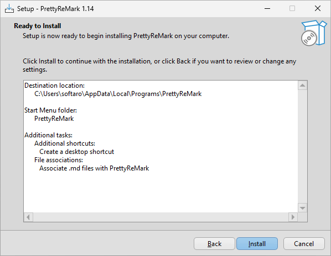Click the horizontal scrollbar track in summary box
Image resolution: width=331 pixels, height=256 pixels.
[161, 217]
